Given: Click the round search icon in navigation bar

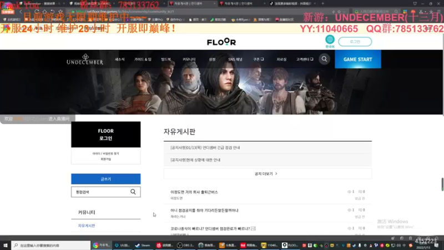Looking at the screenshot, I should tap(324, 59).
